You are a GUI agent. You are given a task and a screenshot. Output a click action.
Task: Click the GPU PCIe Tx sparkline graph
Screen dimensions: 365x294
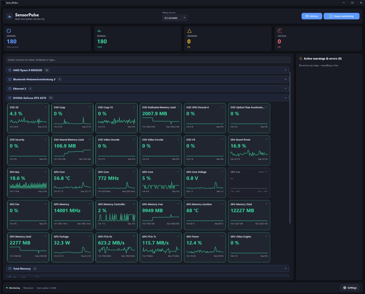pyautogui.click(x=161, y=250)
